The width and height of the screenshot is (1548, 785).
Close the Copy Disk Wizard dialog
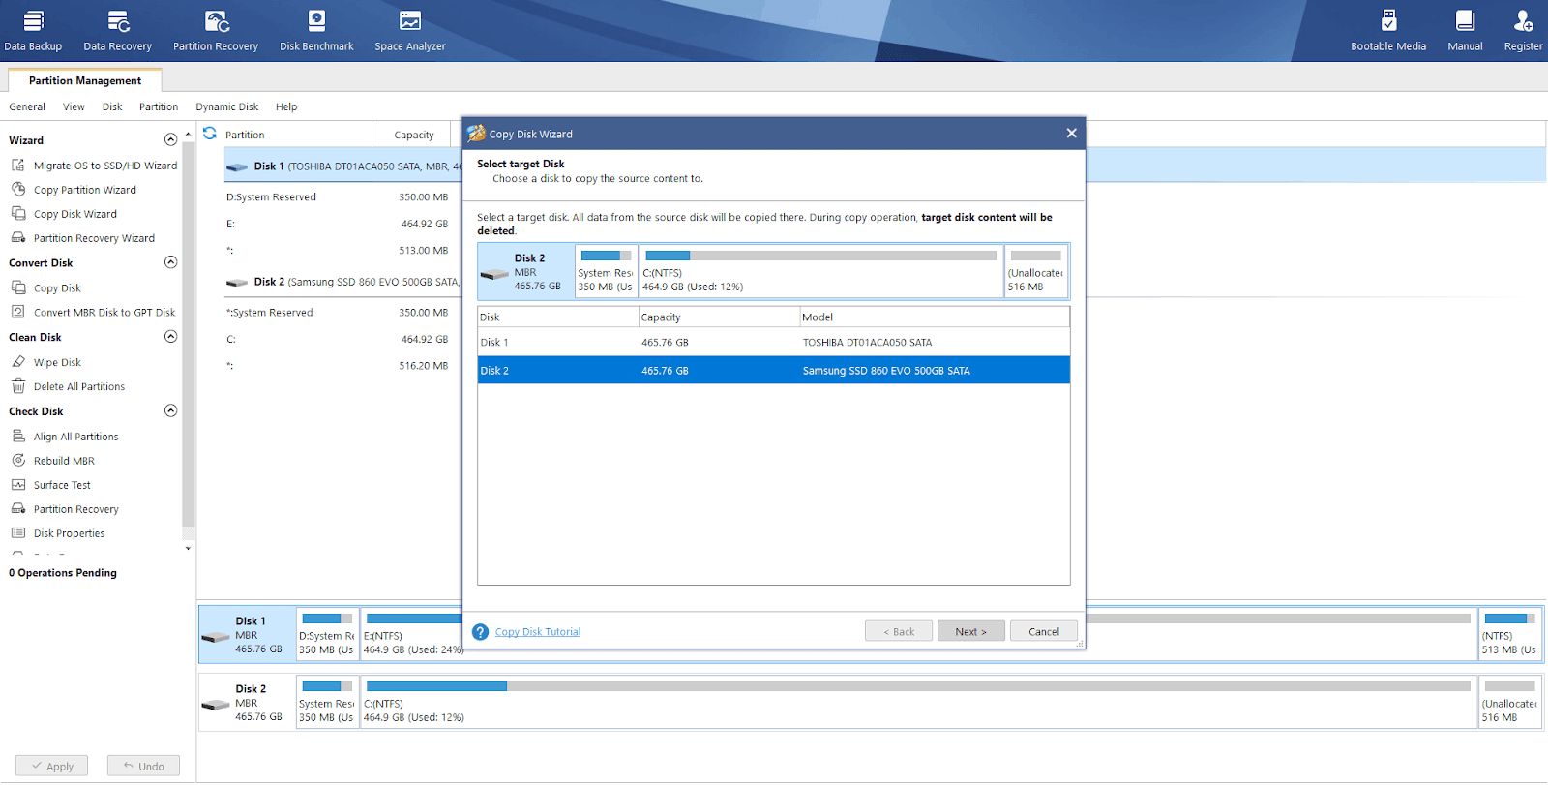point(1071,134)
